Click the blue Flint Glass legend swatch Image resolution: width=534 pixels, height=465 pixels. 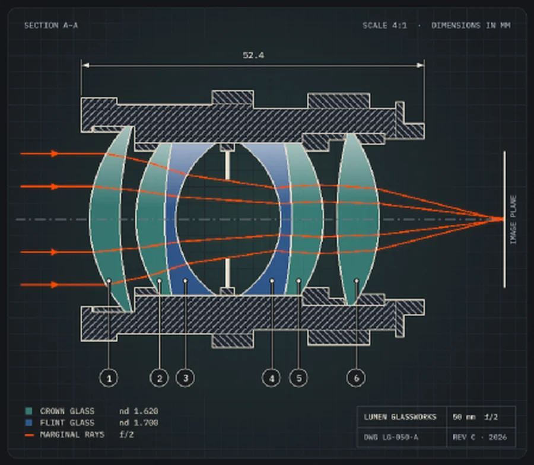coord(29,423)
